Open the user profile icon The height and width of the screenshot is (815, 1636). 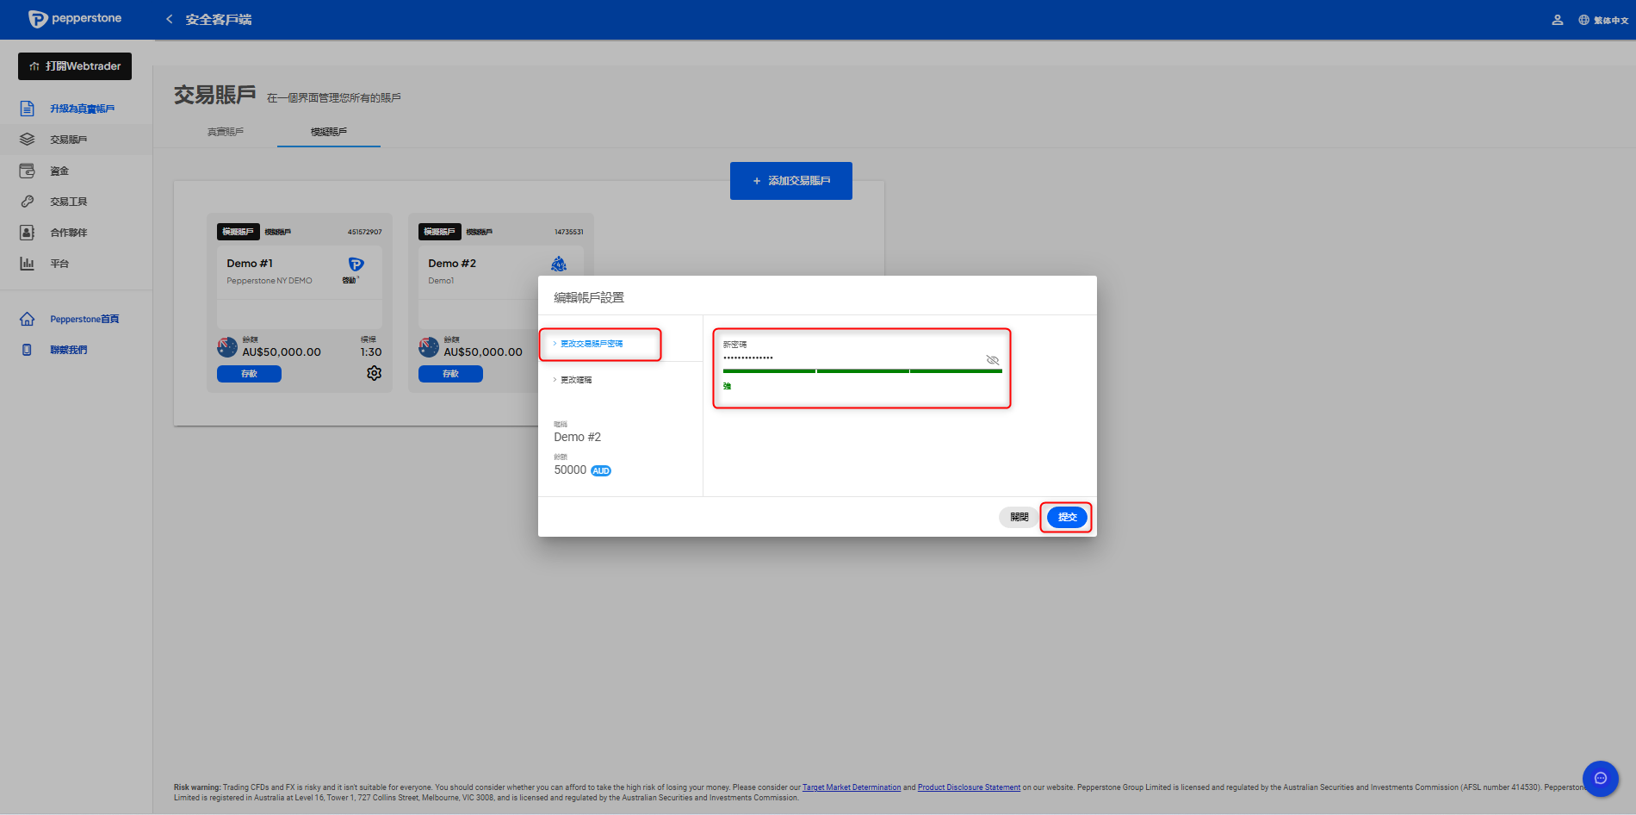pyautogui.click(x=1557, y=20)
